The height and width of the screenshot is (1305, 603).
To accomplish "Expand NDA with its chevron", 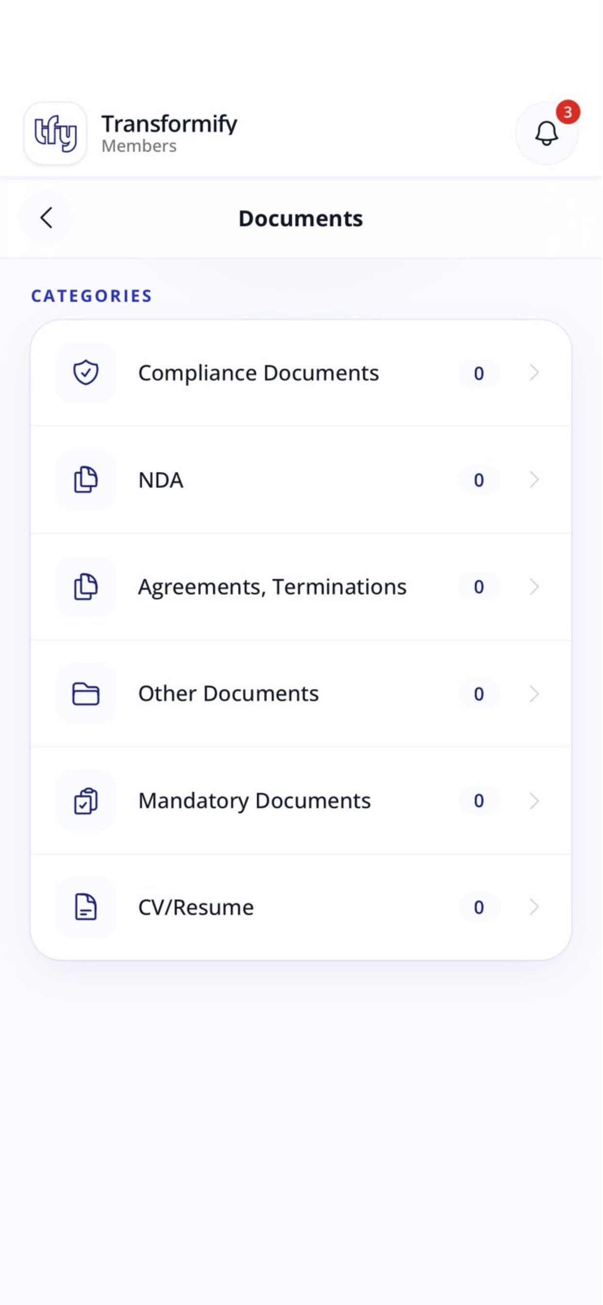I will click(x=534, y=480).
